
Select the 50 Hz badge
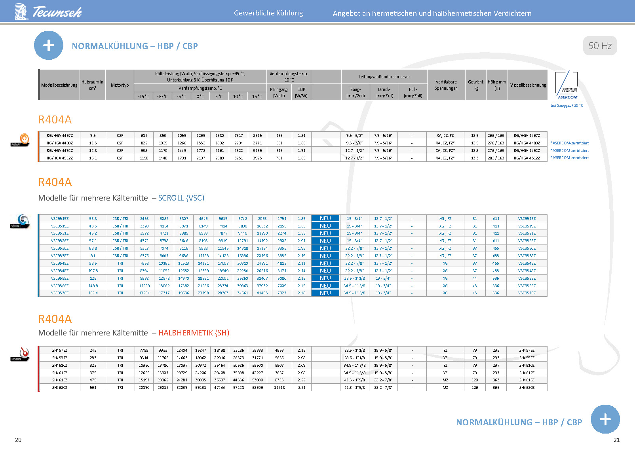(x=600, y=46)
